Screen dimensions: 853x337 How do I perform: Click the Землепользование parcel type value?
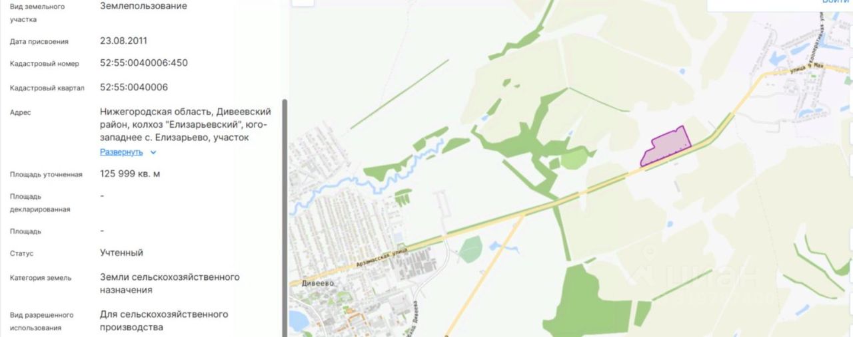click(x=143, y=6)
